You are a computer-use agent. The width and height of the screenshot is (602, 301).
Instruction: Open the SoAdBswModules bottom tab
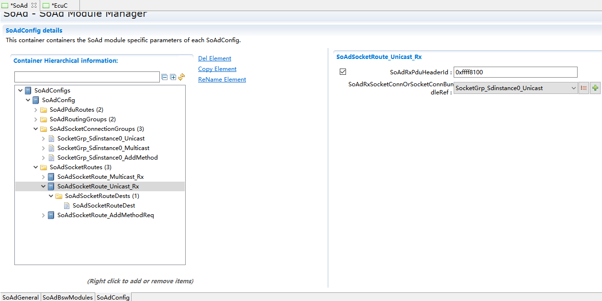67,297
